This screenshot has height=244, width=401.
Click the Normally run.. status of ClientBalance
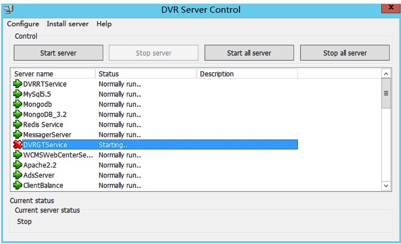[120, 185]
